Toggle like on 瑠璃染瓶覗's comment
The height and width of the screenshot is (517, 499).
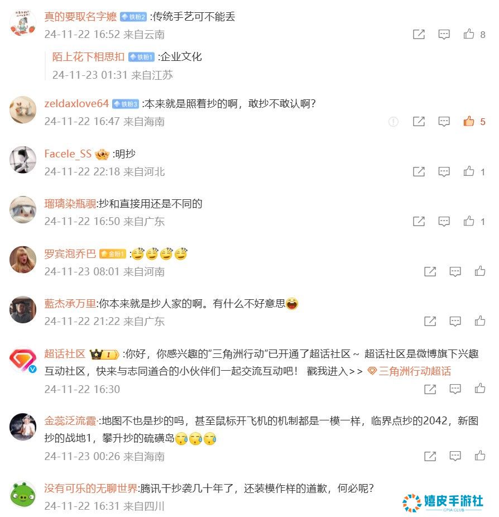pos(469,221)
